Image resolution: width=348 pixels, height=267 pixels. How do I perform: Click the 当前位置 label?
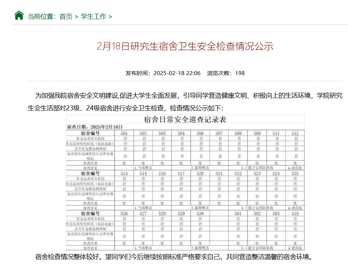click(42, 17)
